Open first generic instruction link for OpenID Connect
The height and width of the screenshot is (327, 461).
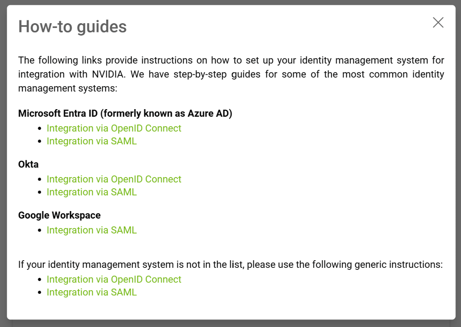(x=114, y=279)
